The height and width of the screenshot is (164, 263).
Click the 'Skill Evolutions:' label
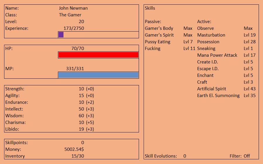(161, 156)
